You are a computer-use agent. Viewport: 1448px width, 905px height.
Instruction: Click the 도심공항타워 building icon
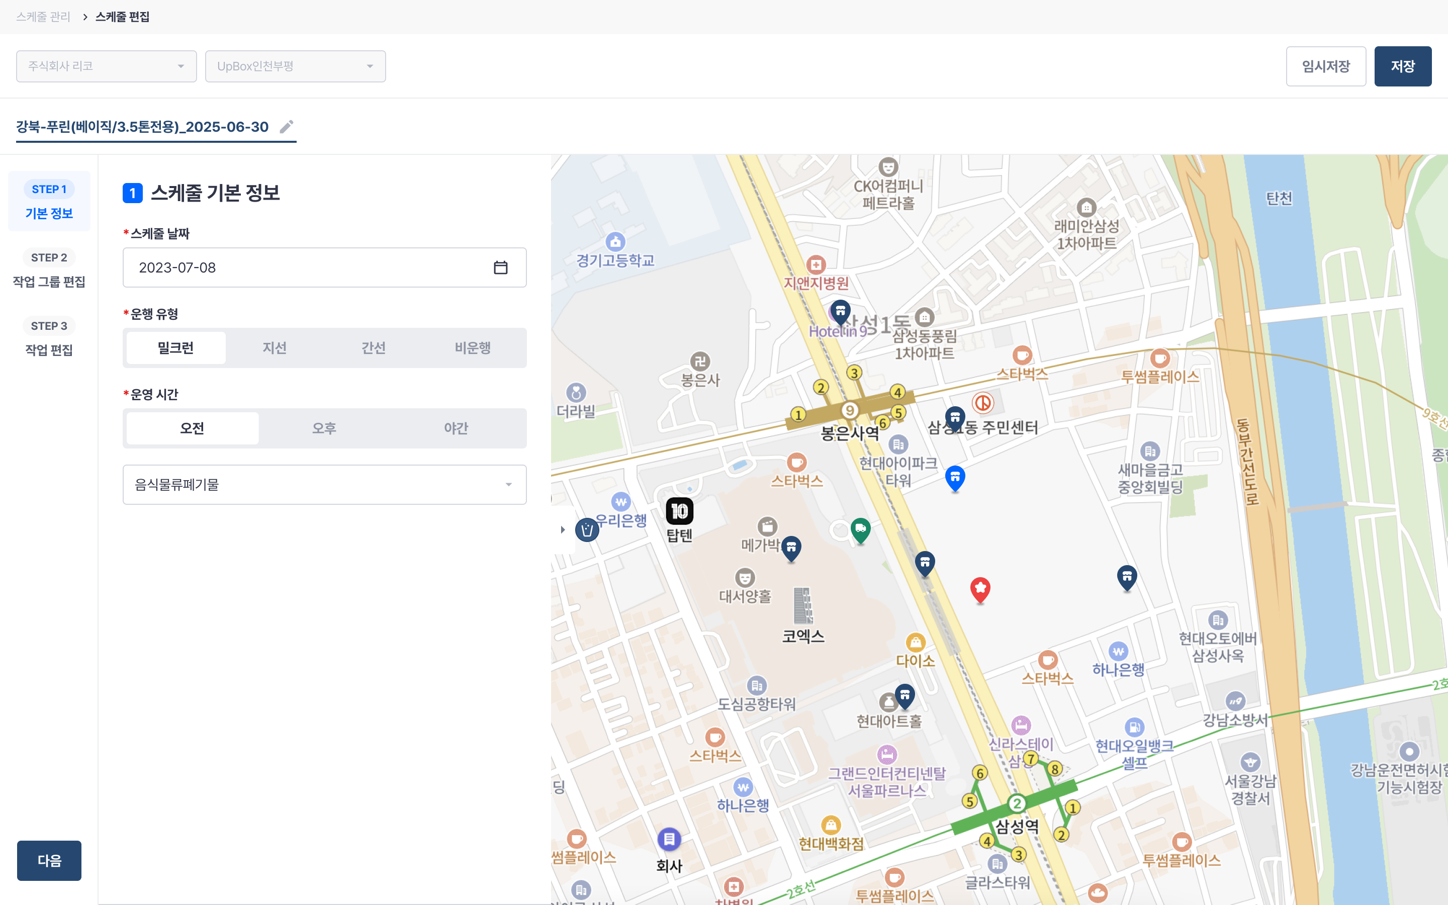coord(757,685)
